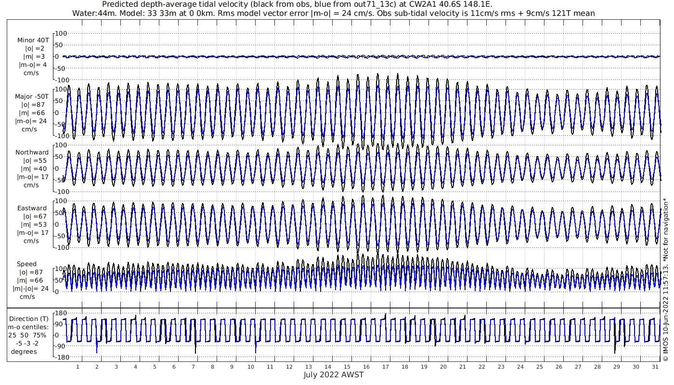Image resolution: width=674 pixels, height=385 pixels.
Task: Click the '|o| =55' value under Northward
Action: [x=34, y=161]
